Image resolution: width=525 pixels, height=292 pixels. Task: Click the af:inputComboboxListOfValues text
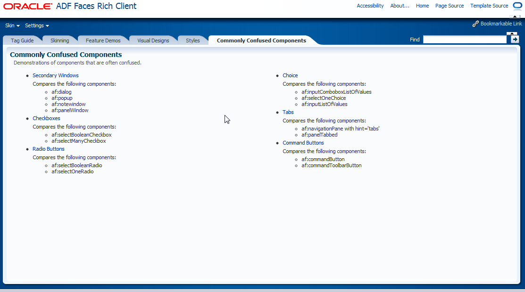tap(336, 92)
